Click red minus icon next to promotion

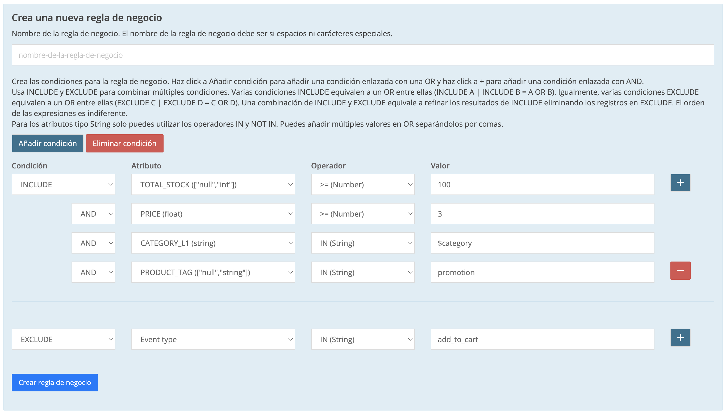coord(680,270)
